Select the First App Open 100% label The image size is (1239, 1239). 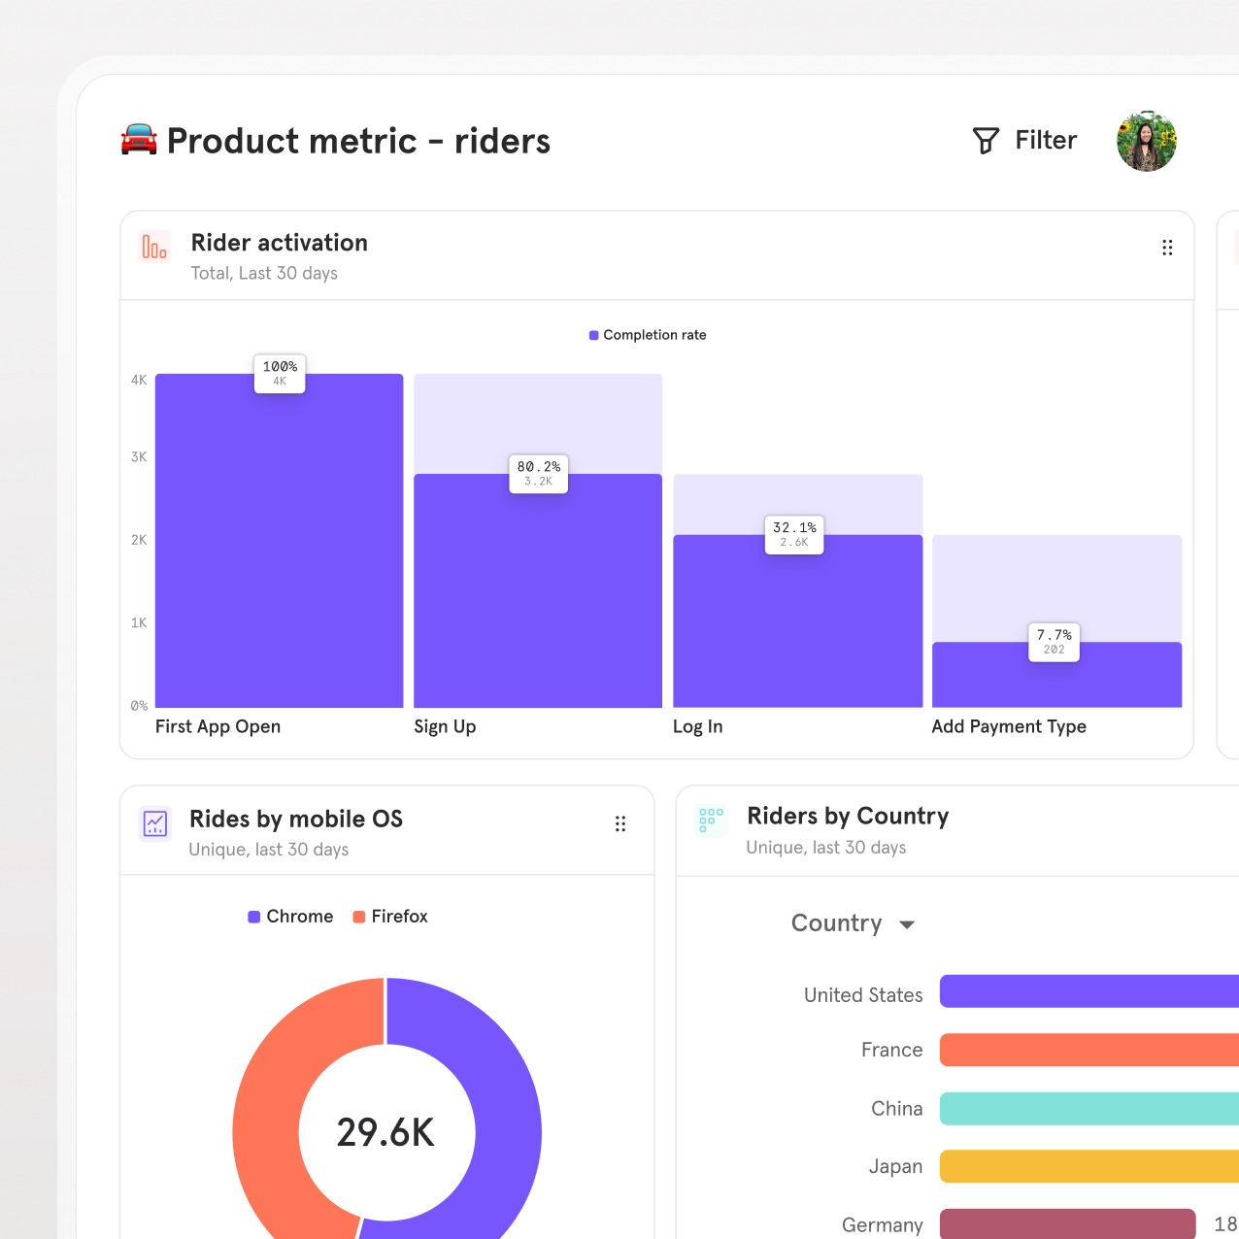(x=280, y=373)
